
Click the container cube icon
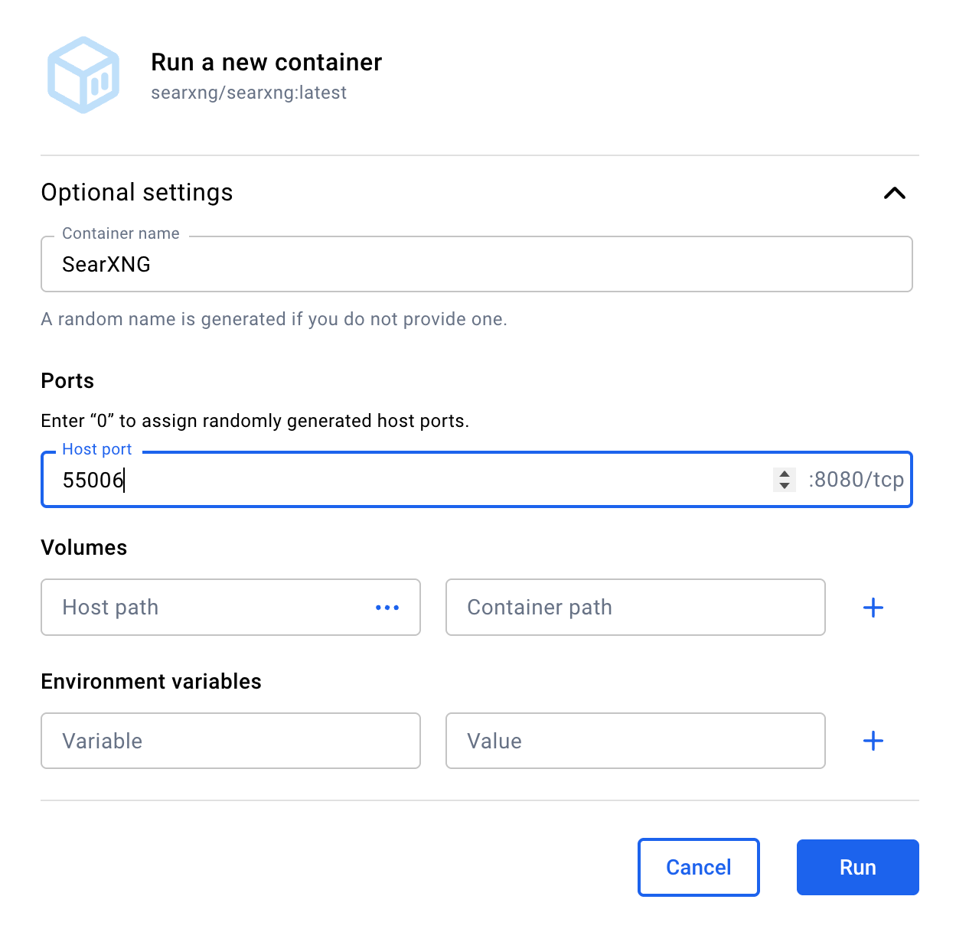click(83, 75)
